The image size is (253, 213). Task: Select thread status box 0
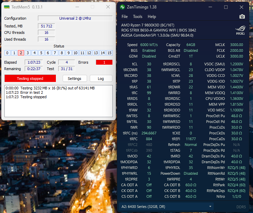7,53
